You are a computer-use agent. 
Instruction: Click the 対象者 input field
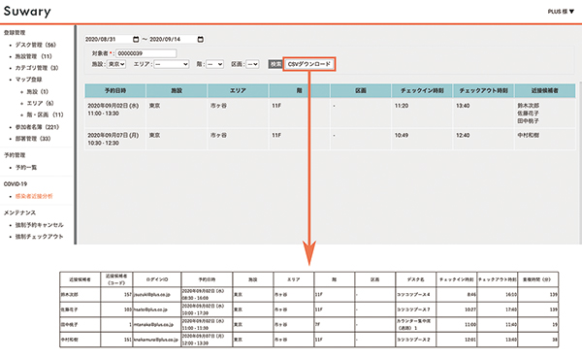tap(146, 53)
